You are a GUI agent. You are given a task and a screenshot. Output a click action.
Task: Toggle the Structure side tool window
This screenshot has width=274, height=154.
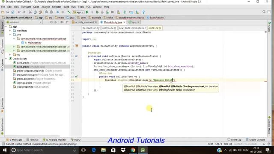[x=2, y=47]
